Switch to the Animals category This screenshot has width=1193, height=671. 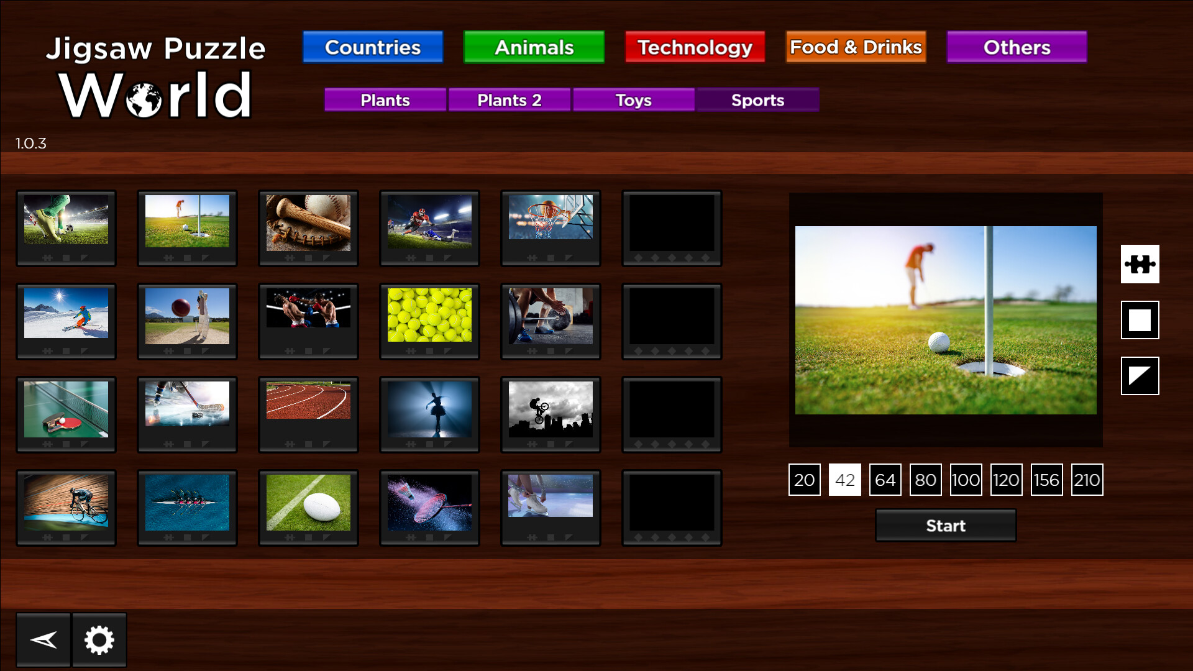533,47
